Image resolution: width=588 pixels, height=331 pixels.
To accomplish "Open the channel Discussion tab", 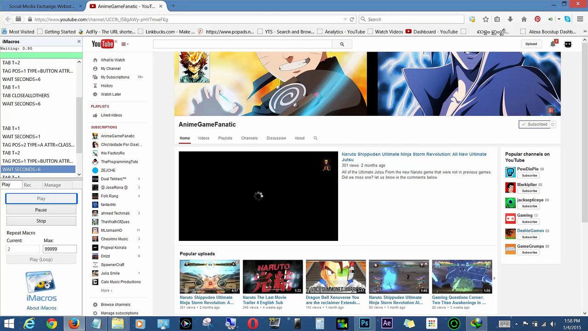I will [x=276, y=138].
